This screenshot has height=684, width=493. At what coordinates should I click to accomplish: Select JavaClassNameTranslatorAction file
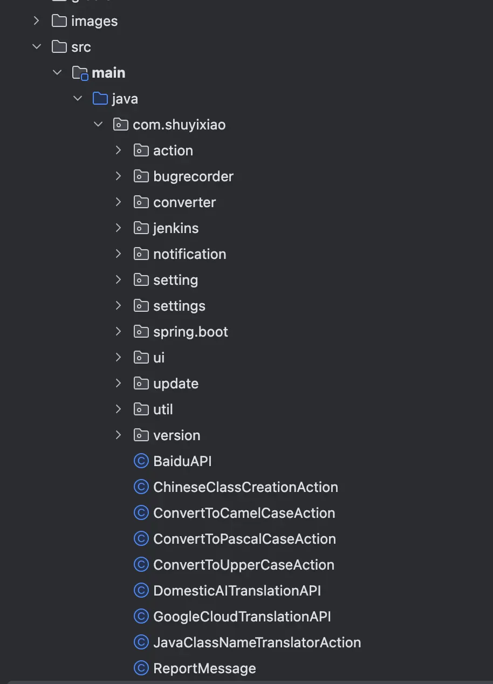[x=257, y=642]
